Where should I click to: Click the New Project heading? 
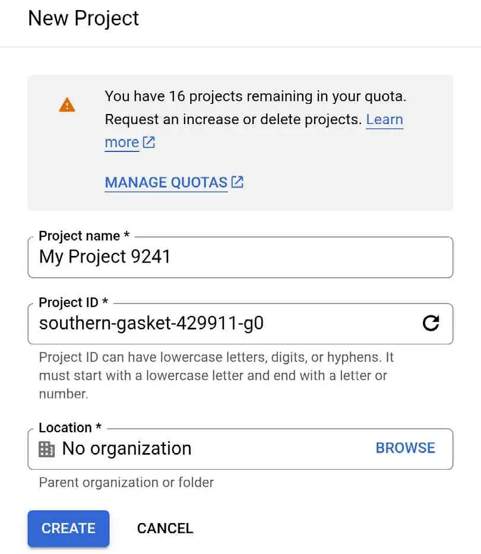(83, 18)
